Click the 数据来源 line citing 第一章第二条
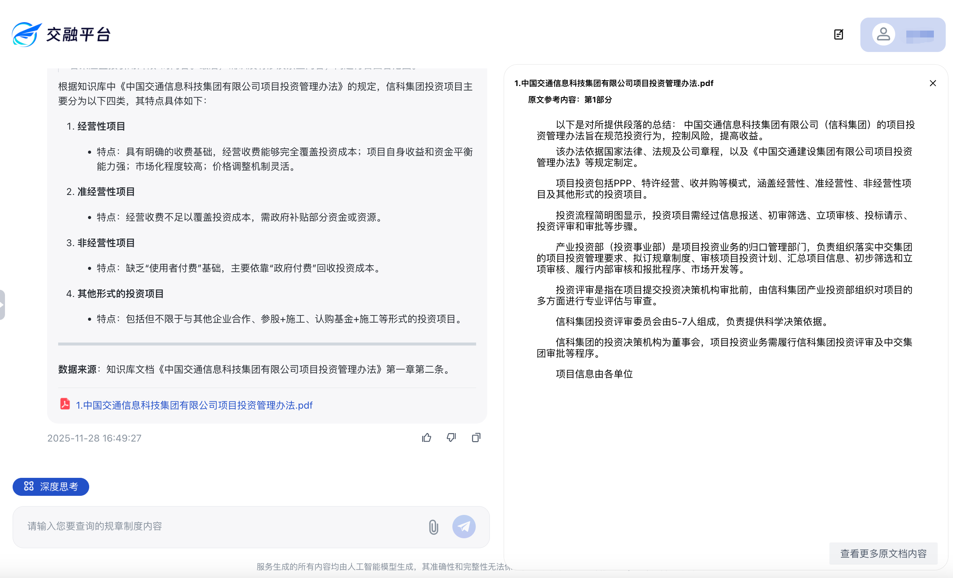Screen dimensions: 953x578 coord(255,369)
